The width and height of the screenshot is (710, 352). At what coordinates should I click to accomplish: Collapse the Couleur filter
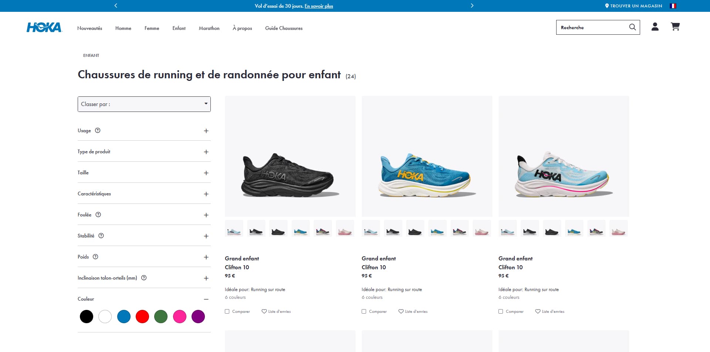(206, 299)
